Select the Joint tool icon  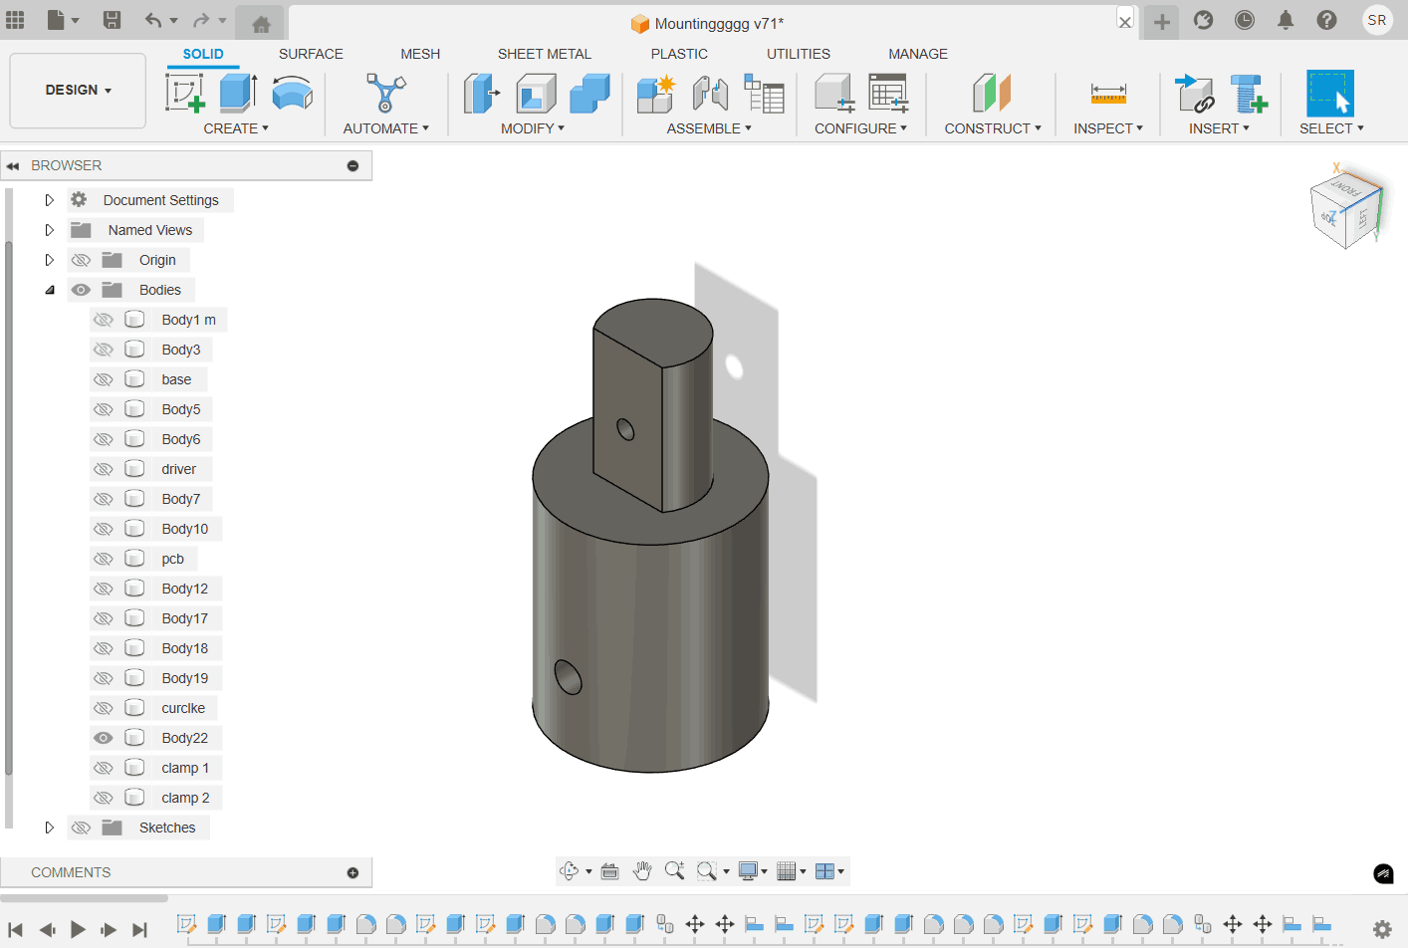point(710,94)
